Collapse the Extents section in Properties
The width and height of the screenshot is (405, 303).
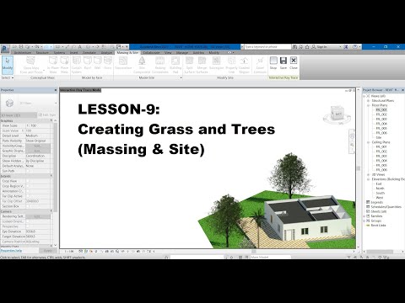[51, 176]
